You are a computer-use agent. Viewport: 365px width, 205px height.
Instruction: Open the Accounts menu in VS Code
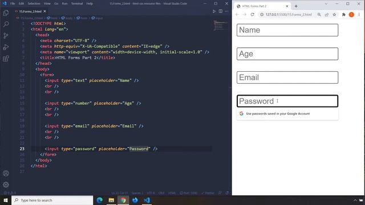[6, 173]
